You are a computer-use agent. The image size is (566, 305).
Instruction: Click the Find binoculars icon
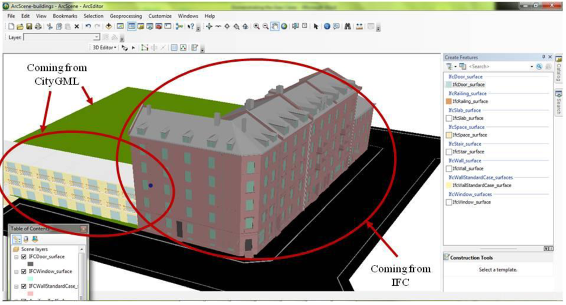click(348, 27)
